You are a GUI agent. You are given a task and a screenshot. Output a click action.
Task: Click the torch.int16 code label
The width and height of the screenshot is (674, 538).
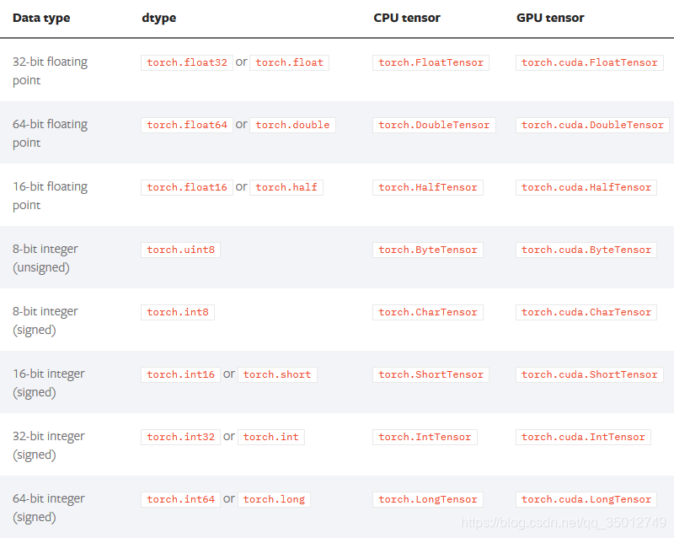pyautogui.click(x=180, y=375)
